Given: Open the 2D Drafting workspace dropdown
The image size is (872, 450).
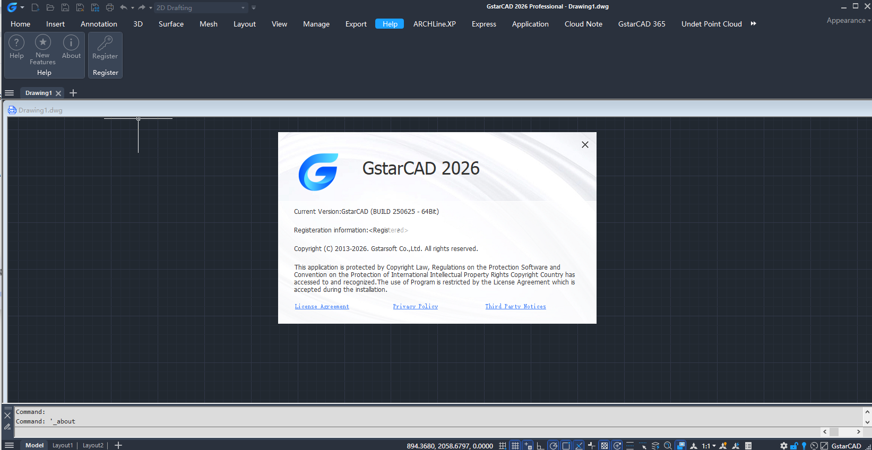Looking at the screenshot, I should click(x=201, y=7).
